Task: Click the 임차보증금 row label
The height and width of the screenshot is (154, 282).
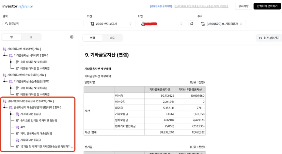Action: [121, 120]
